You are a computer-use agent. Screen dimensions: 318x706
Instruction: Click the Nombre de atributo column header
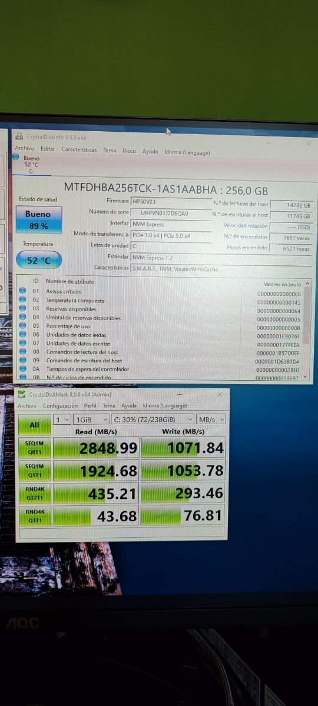tap(70, 281)
